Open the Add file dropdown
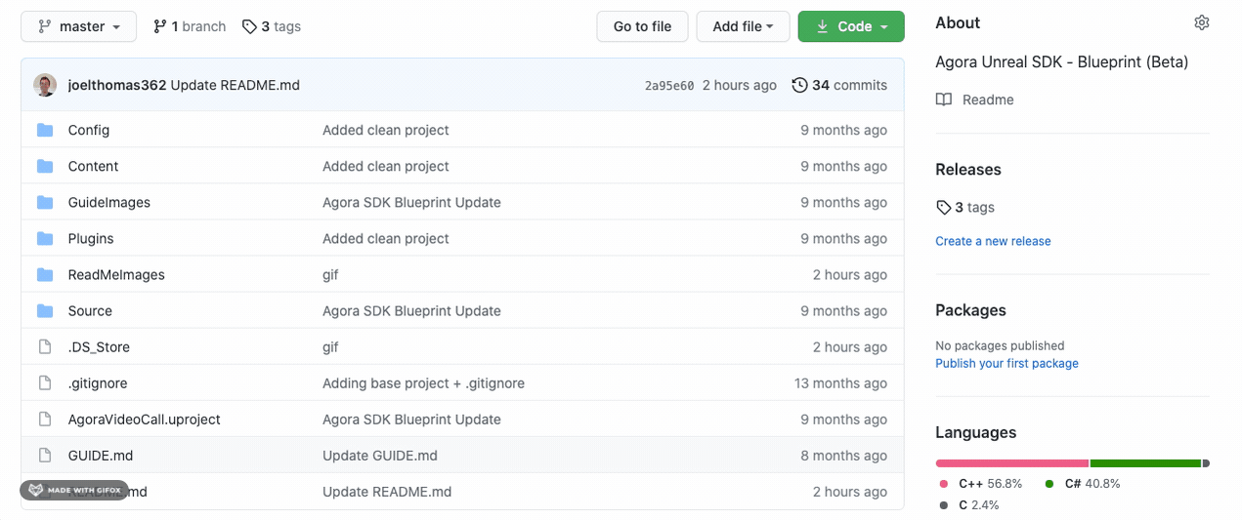1242x520 pixels. click(x=743, y=26)
